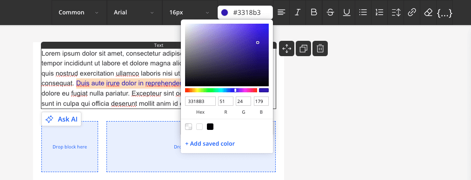The height and width of the screenshot is (180, 471).
Task: Select the white saved color swatch
Action: [199, 127]
